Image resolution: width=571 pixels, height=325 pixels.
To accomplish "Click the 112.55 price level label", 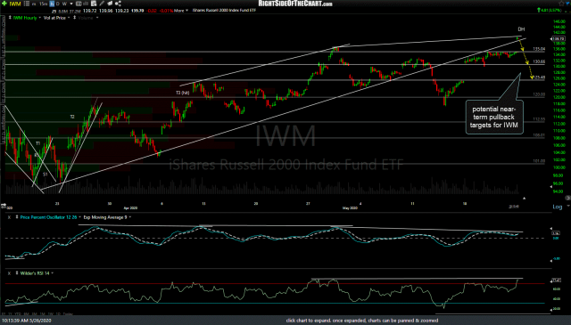I will pyautogui.click(x=539, y=119).
